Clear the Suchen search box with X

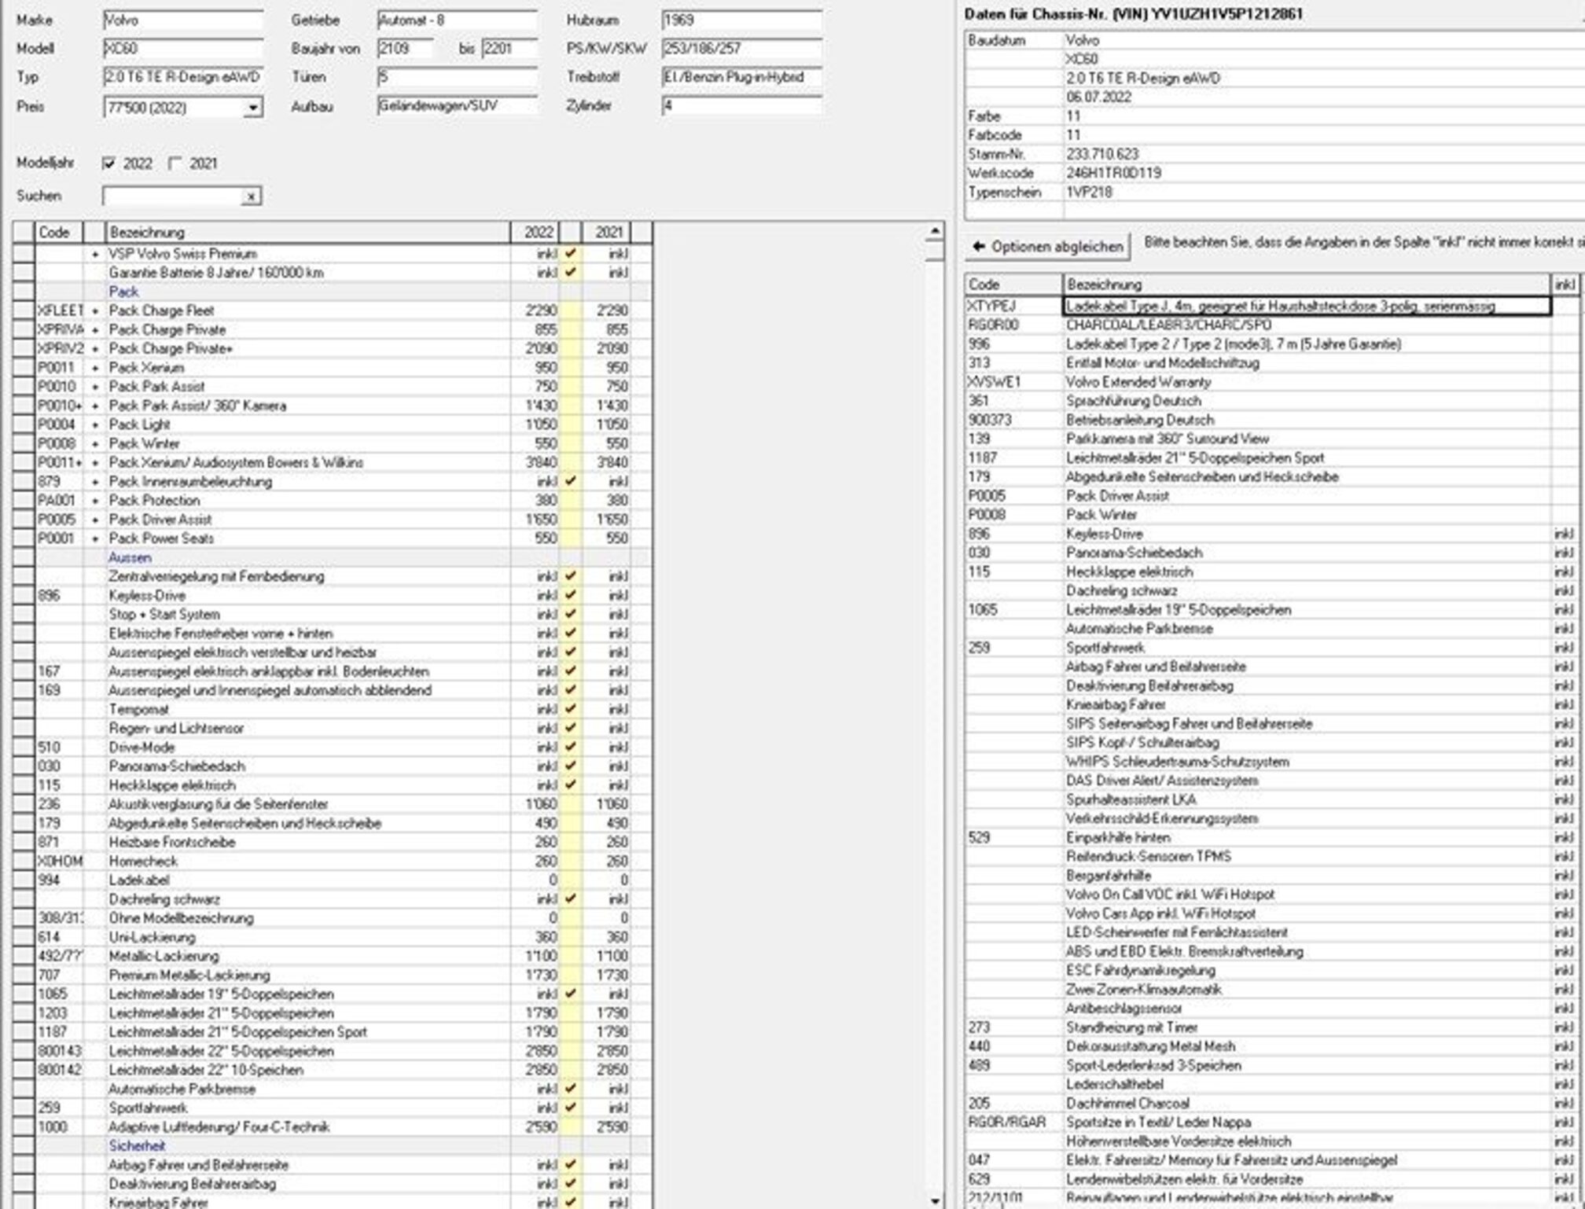[x=251, y=197]
